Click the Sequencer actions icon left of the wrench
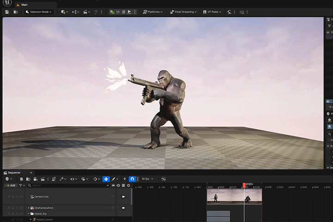 coord(54,179)
